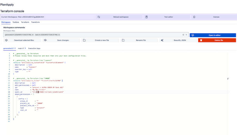
Task: Click the Canvas icon
Action: pyautogui.click(x=194, y=17)
